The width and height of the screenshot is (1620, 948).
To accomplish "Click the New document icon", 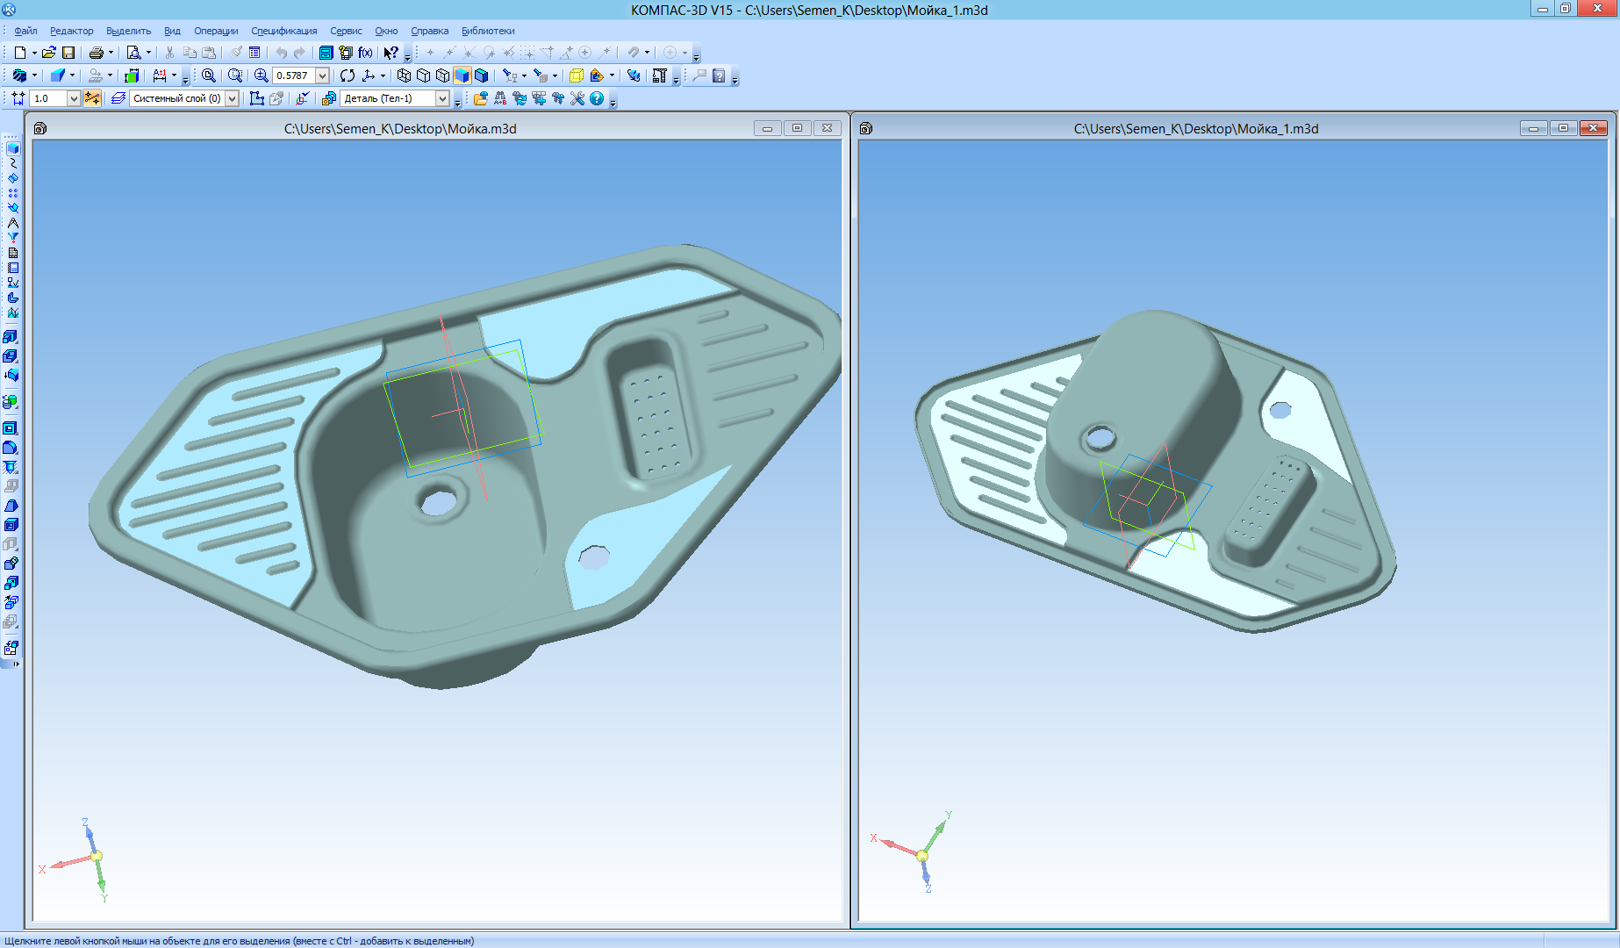I will point(19,53).
